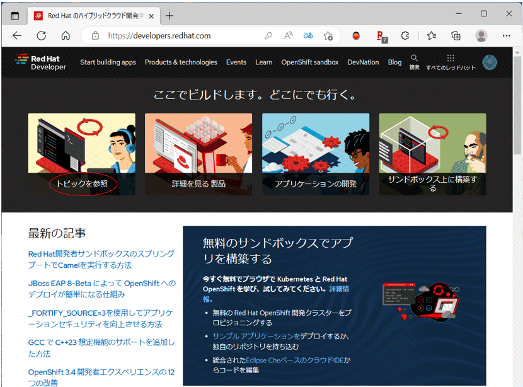The height and width of the screenshot is (387, 523).
Task: Click the scrollbar up arrow
Action: click(517, 52)
